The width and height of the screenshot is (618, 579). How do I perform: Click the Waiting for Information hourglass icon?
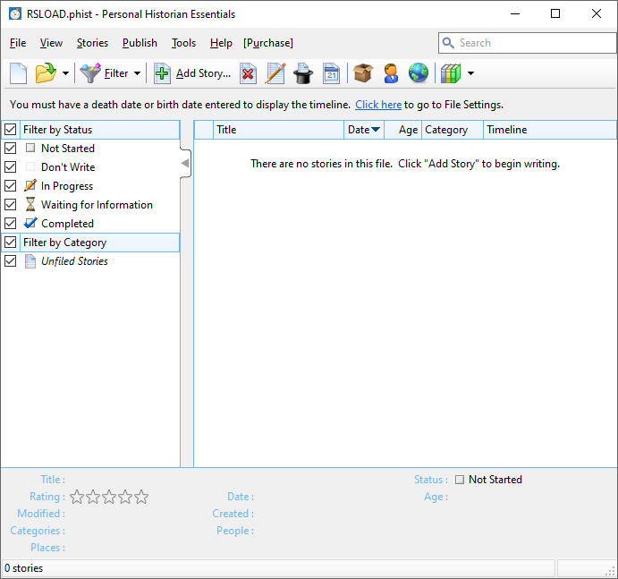[30, 204]
